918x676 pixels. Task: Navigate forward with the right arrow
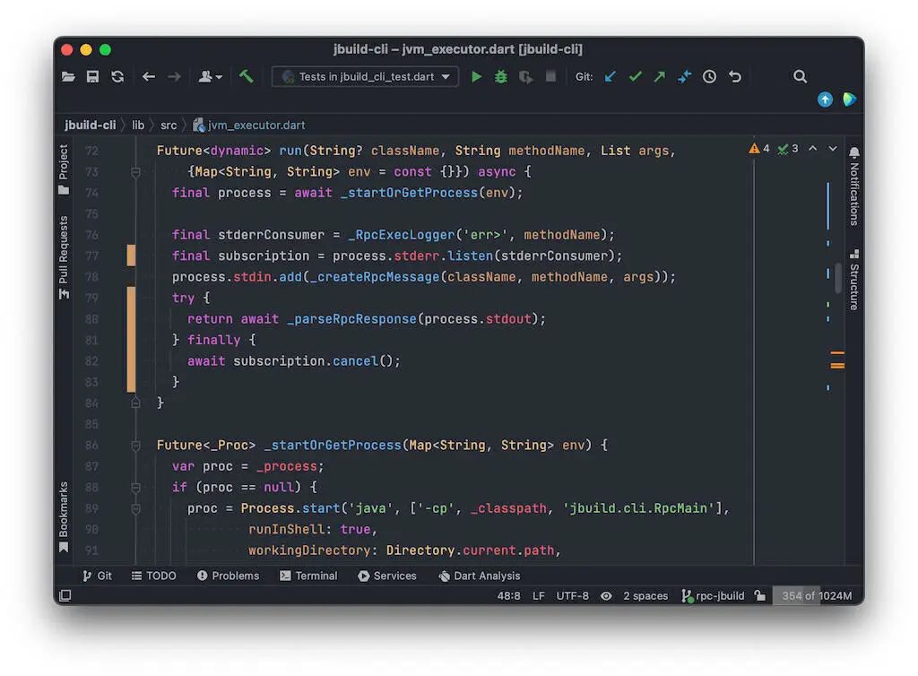pyautogui.click(x=174, y=77)
